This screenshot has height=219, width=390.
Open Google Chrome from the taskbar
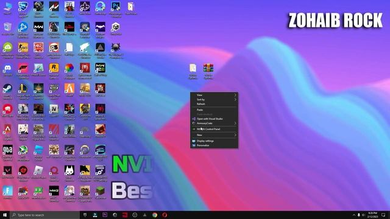[155, 215]
